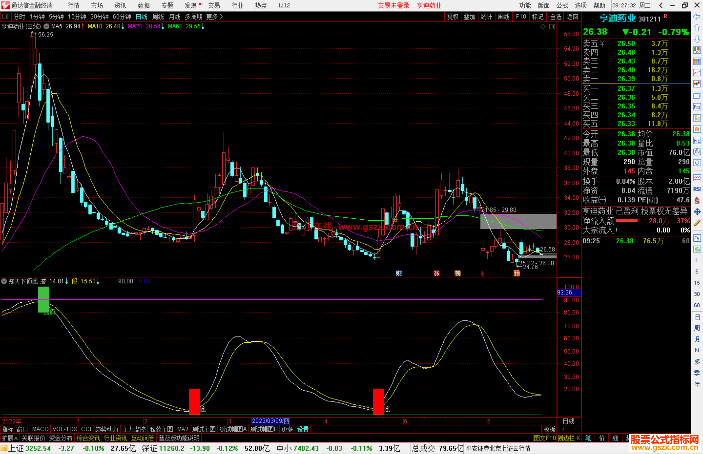The height and width of the screenshot is (454, 703).
Task: Click the RSI indicator icon in sidebar
Action: point(697,189)
